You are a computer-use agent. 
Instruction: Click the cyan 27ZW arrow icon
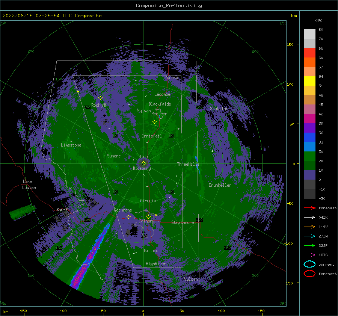[309, 236]
